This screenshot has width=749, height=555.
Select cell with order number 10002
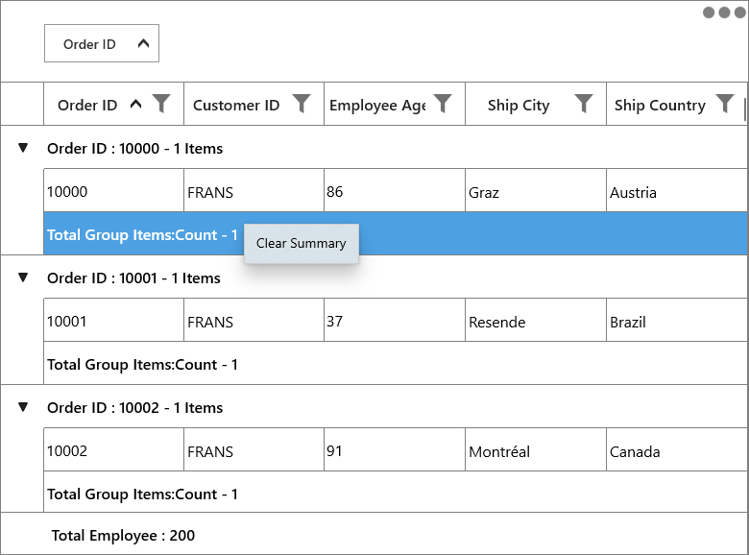tap(113, 449)
